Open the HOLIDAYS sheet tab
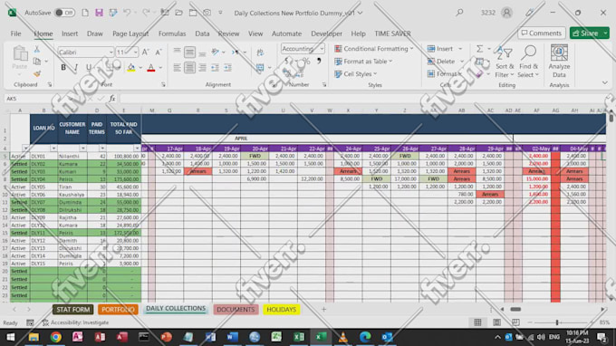 pyautogui.click(x=282, y=310)
